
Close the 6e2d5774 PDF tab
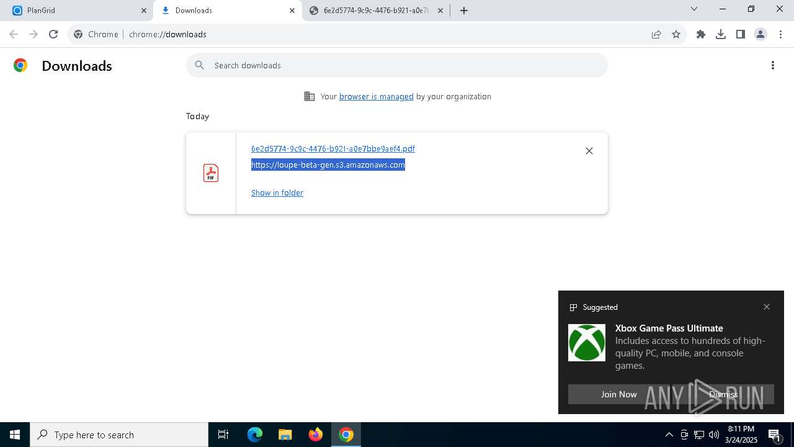(440, 11)
